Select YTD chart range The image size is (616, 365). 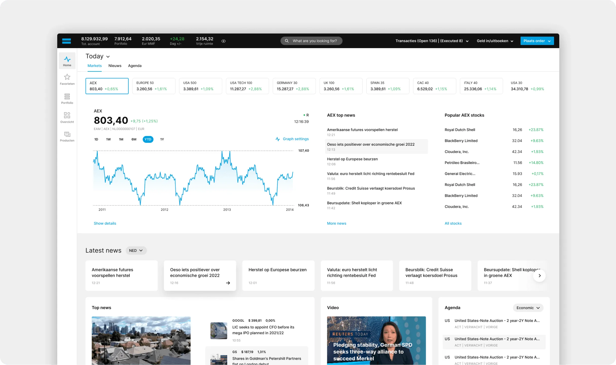pos(148,139)
